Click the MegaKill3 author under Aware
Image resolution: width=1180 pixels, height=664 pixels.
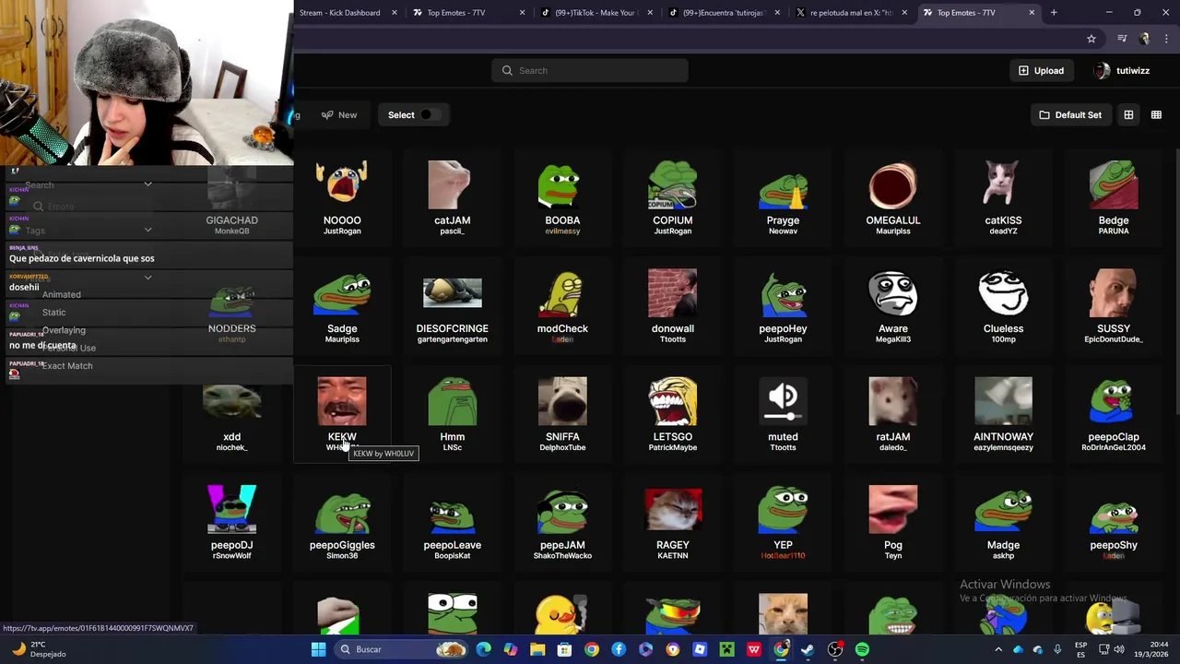point(893,339)
